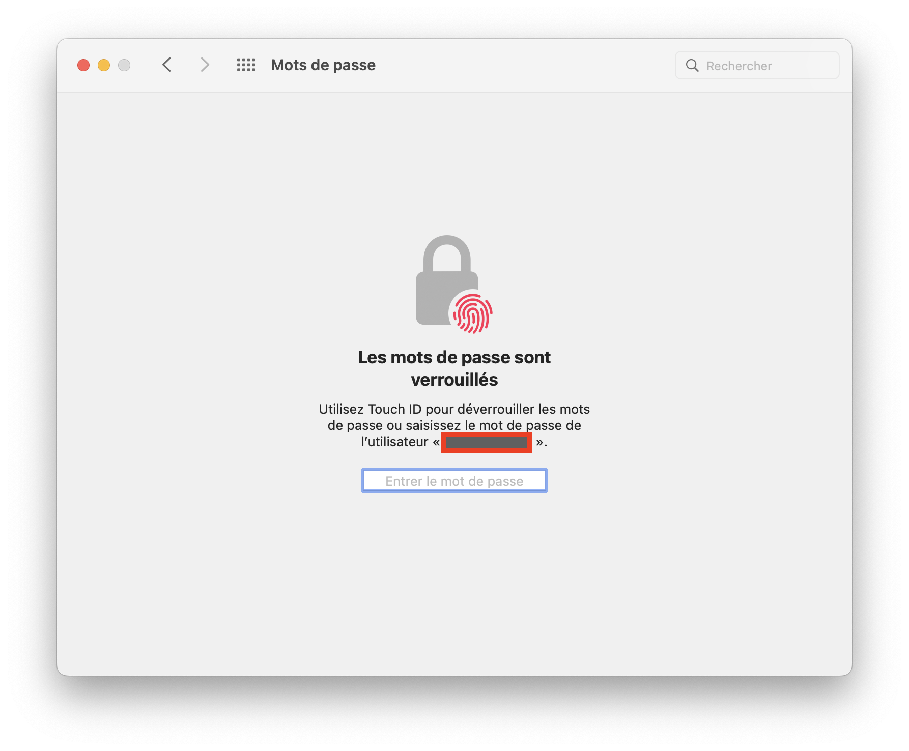Go forward with the right chevron
This screenshot has width=909, height=751.
point(205,65)
